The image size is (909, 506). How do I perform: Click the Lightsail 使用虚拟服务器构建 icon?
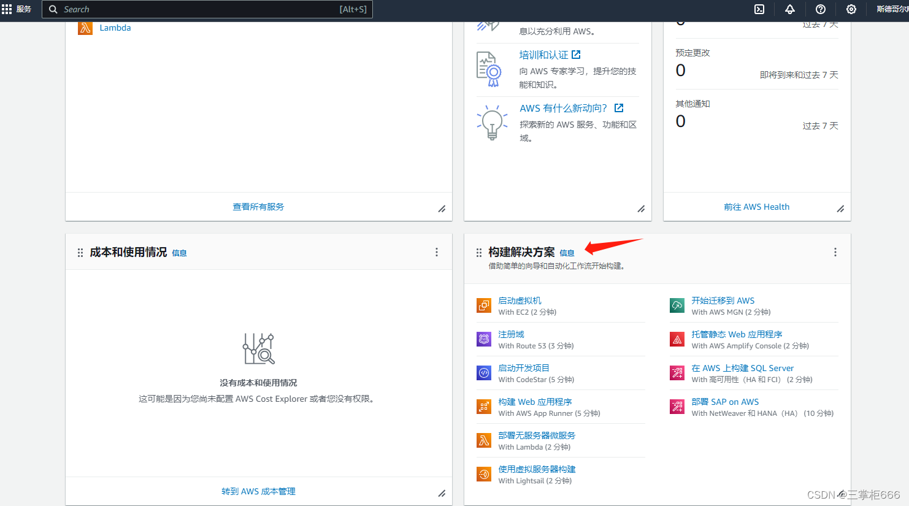(484, 474)
